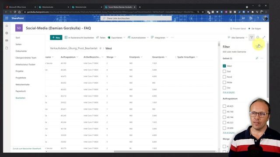Check the Ost filter checkbox
The height and width of the screenshot is (157, 280).
point(224,88)
